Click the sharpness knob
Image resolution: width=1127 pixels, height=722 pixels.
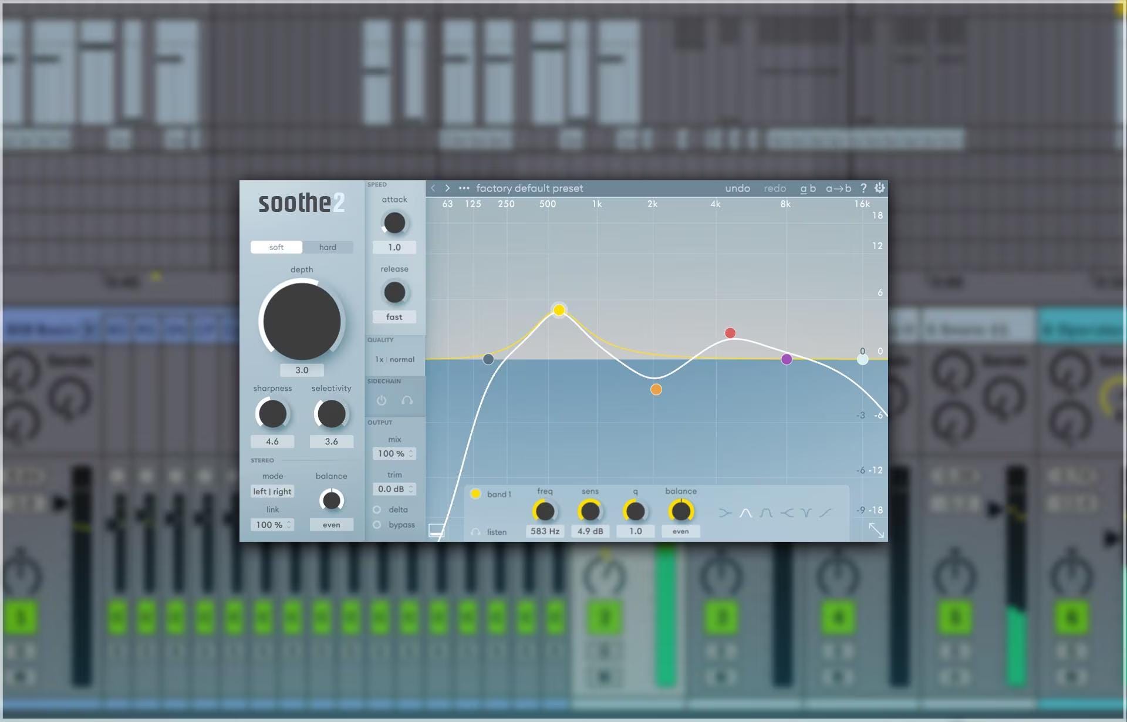(272, 414)
